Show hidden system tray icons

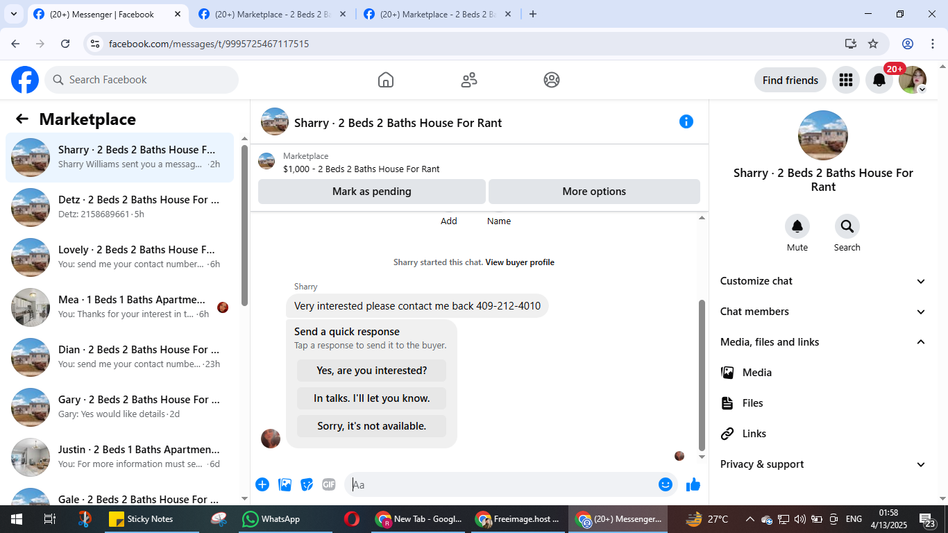(750, 519)
